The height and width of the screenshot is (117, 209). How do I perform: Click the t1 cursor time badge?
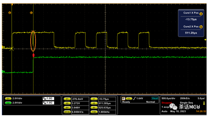(94, 99)
